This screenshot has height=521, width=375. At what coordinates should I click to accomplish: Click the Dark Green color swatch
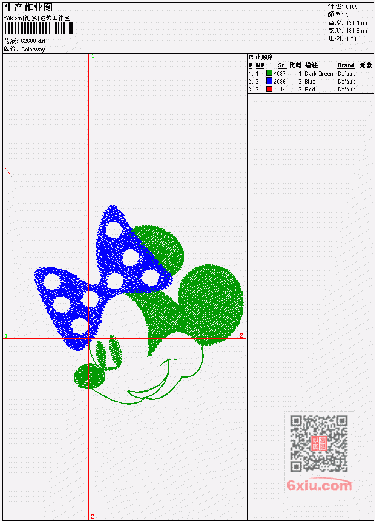(x=269, y=73)
